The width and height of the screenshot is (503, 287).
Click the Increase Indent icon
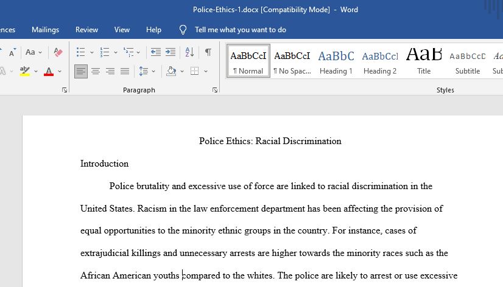point(171,52)
